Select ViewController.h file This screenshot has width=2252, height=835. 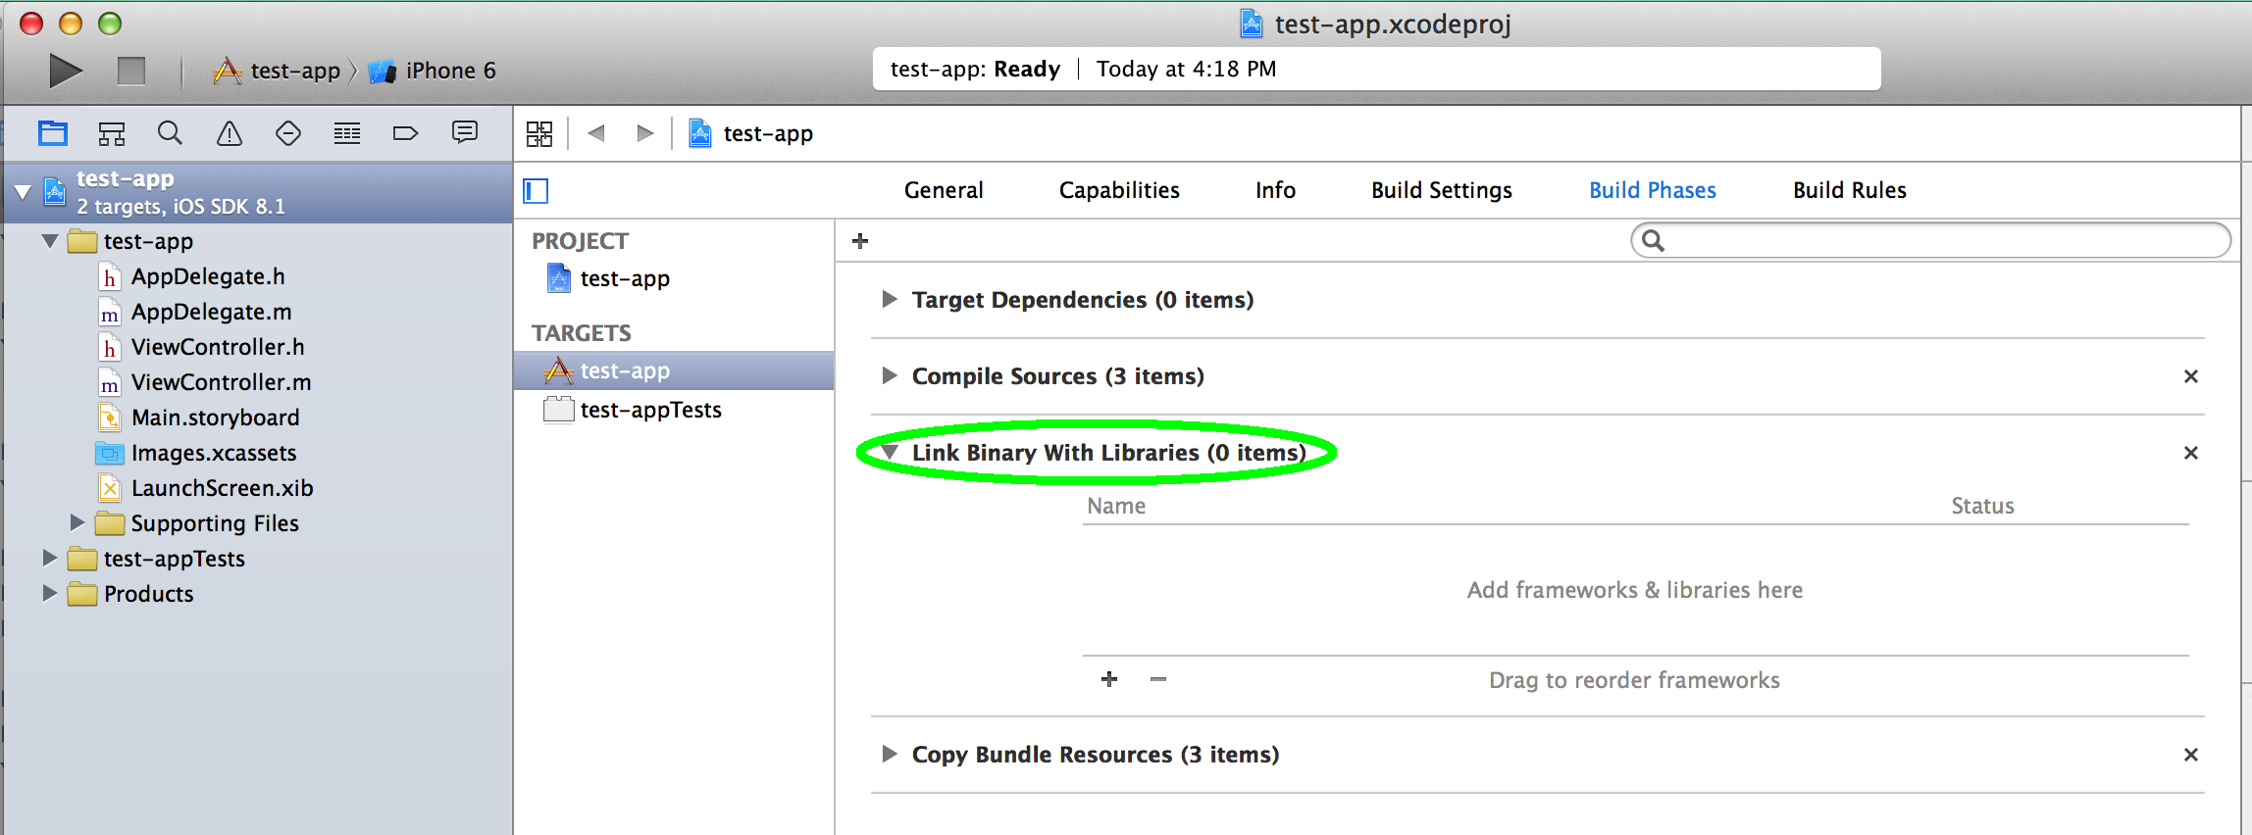(x=202, y=347)
